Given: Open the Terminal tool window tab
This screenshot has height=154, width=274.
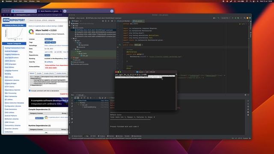Looking at the screenshot, I should tap(110, 136).
